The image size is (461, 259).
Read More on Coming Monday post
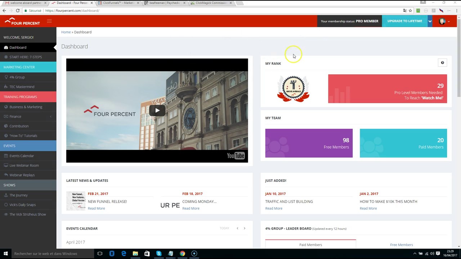[x=191, y=208]
